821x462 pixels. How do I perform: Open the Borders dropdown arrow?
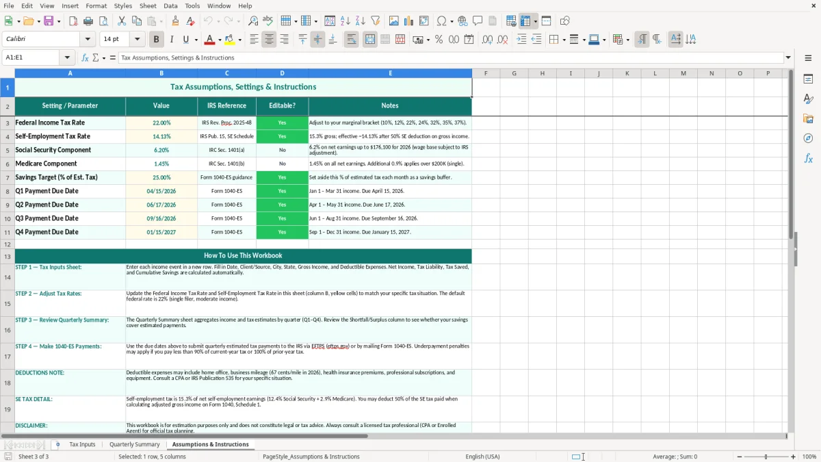(564, 40)
